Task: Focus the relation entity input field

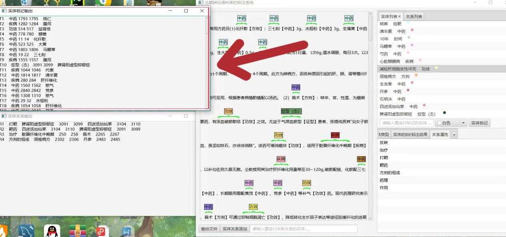Action: 303,229
